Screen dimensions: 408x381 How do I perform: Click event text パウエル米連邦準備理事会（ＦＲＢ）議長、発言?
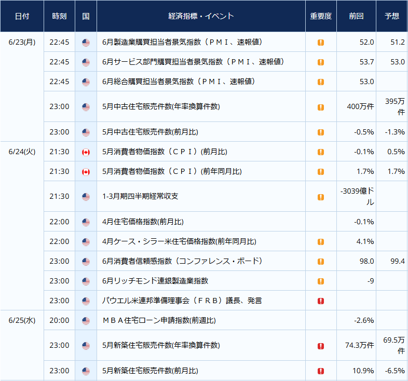coord(182,301)
